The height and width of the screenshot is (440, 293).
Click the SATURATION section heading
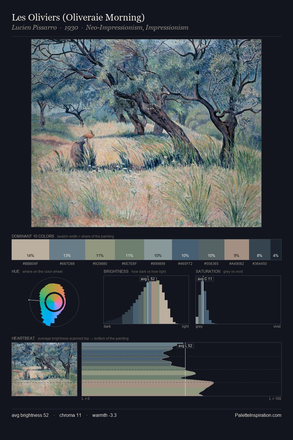[x=208, y=271]
